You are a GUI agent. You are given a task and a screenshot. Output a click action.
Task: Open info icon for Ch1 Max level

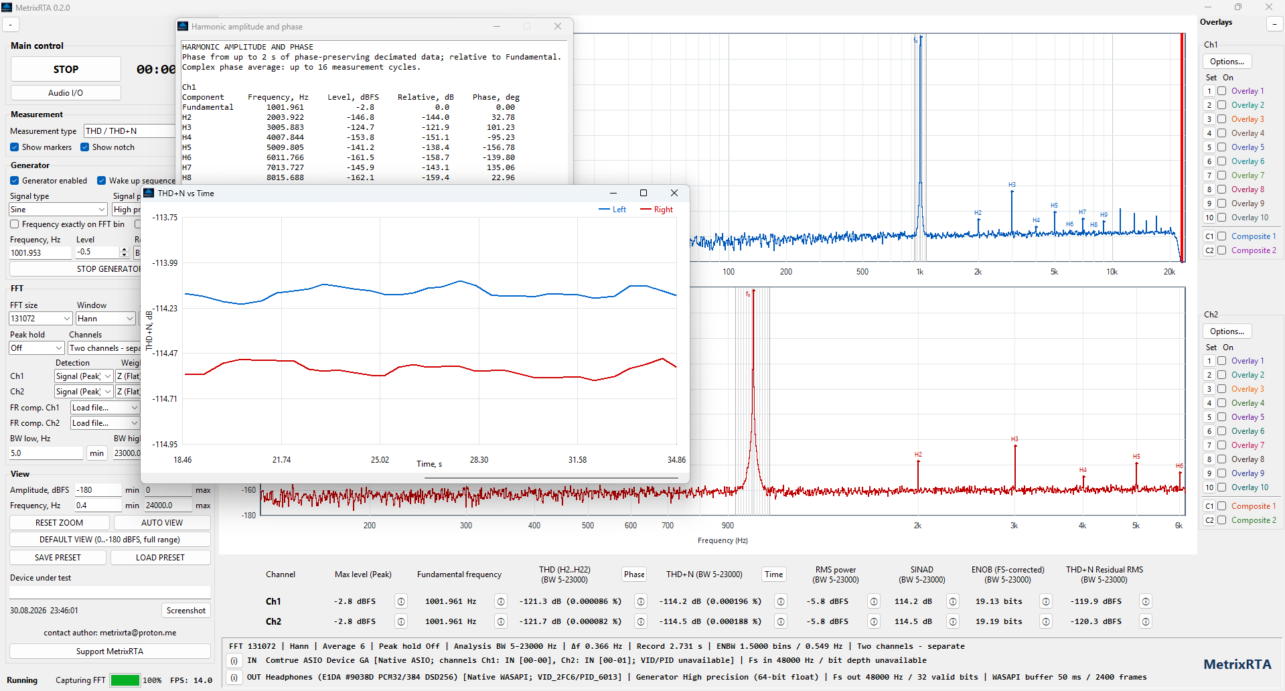point(401,601)
